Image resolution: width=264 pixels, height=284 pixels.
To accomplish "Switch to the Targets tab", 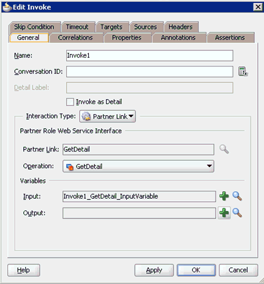I will pos(111,27).
